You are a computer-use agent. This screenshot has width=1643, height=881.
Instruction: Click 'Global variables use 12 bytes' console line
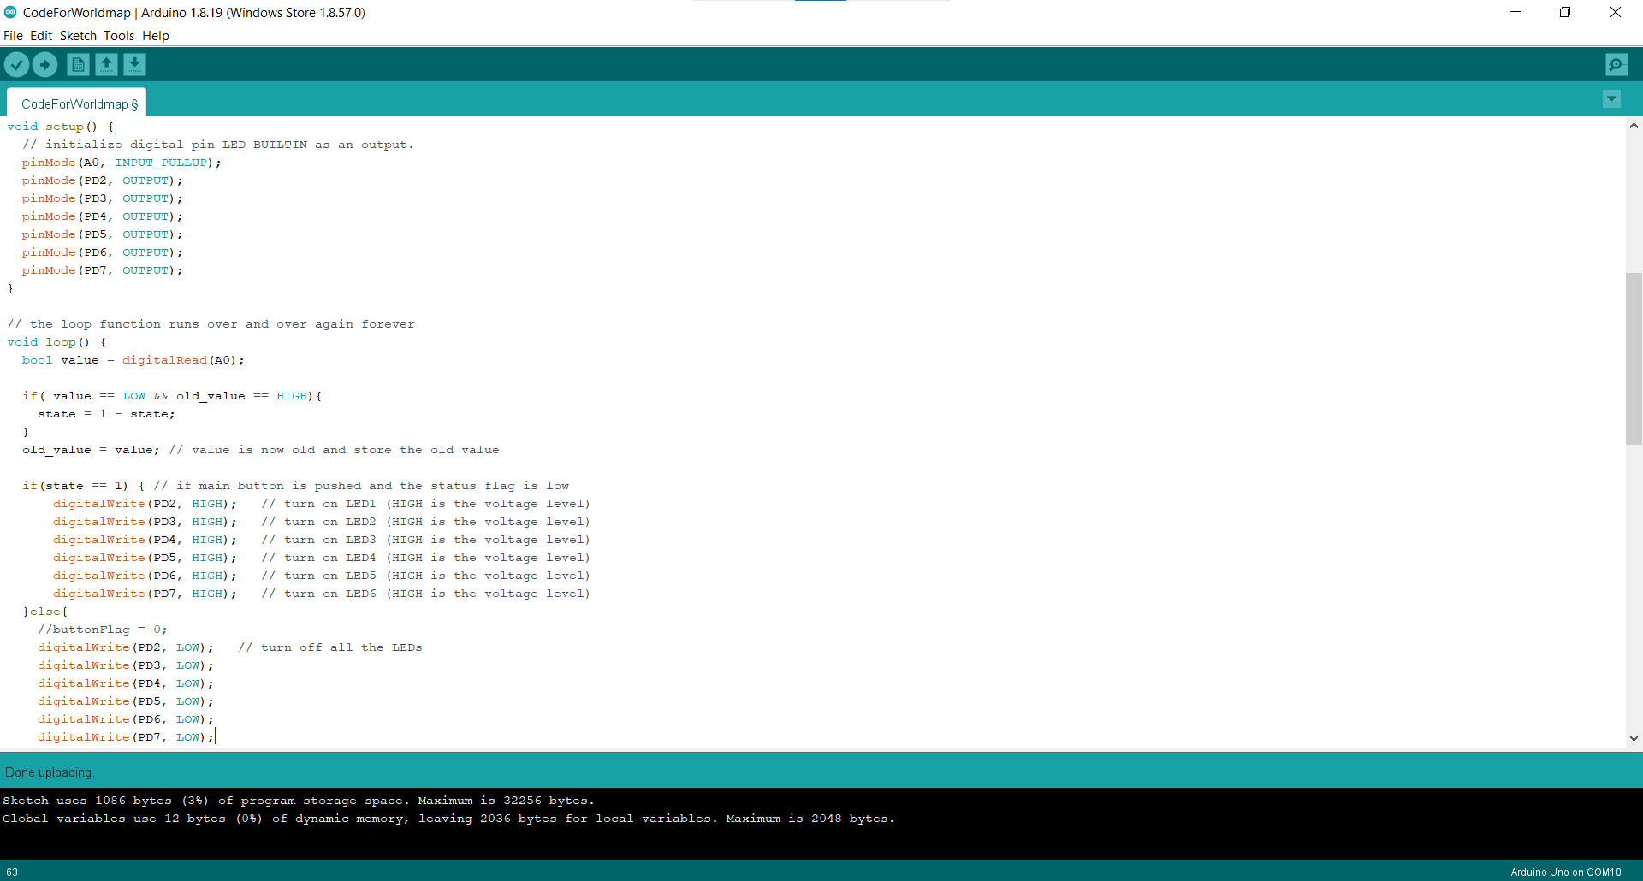[448, 819]
